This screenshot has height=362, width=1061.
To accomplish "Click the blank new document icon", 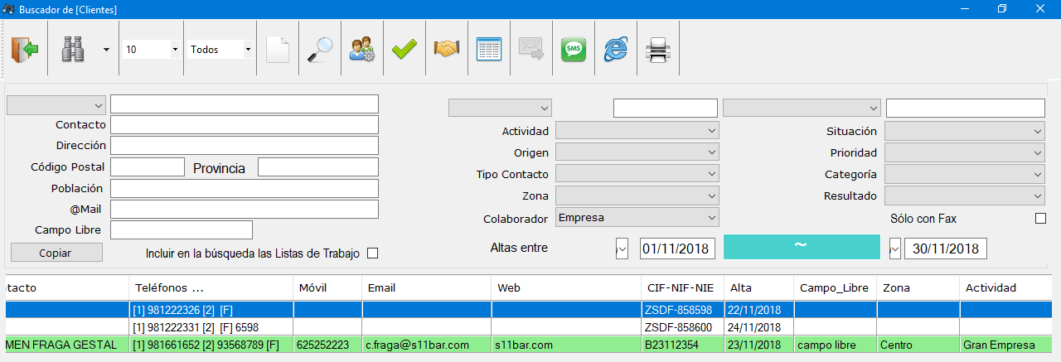I will [x=278, y=50].
